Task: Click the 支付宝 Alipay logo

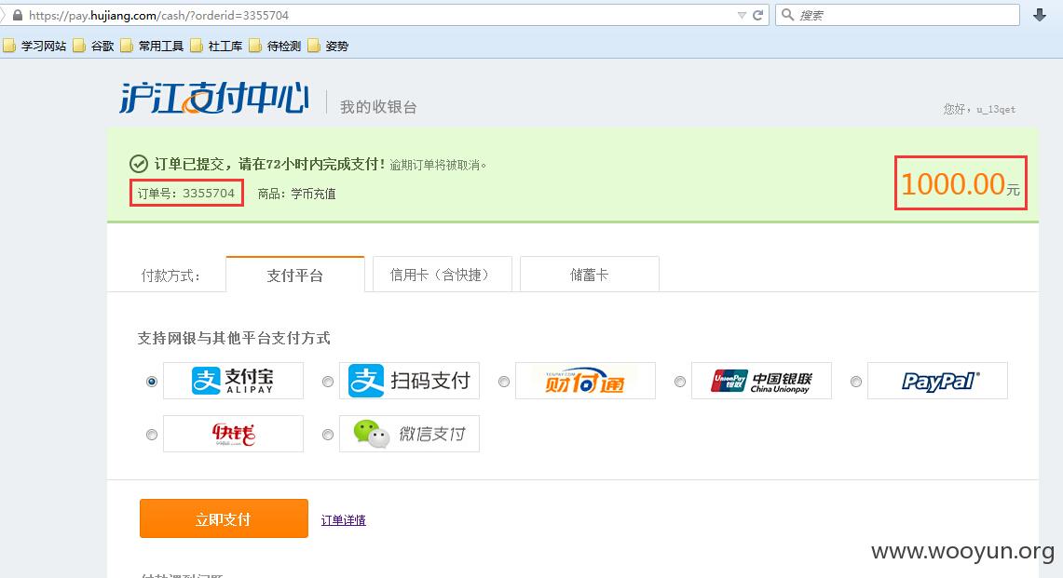Action: click(x=233, y=381)
